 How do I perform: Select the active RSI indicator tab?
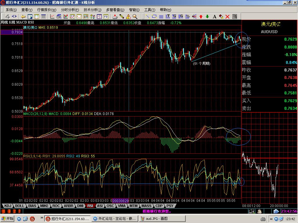coord(90,206)
